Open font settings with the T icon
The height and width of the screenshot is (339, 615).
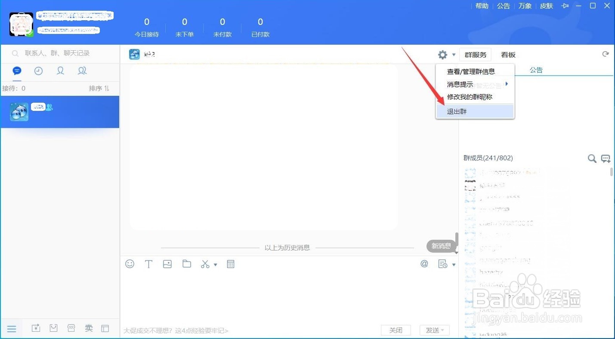[148, 264]
